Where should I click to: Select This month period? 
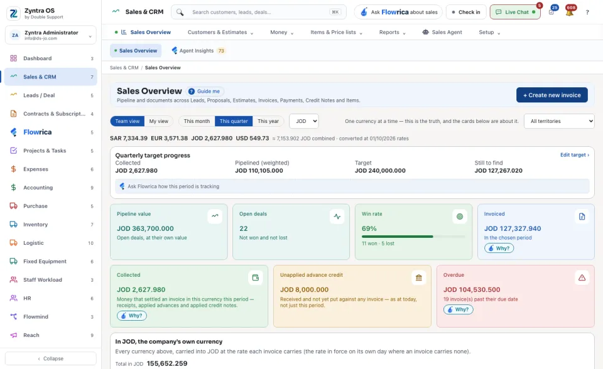[197, 121]
